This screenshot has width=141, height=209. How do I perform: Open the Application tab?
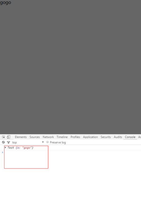pyautogui.click(x=90, y=137)
